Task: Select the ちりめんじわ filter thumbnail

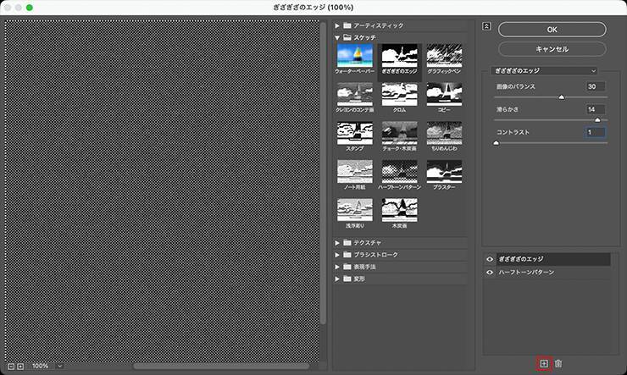Action: (444, 133)
